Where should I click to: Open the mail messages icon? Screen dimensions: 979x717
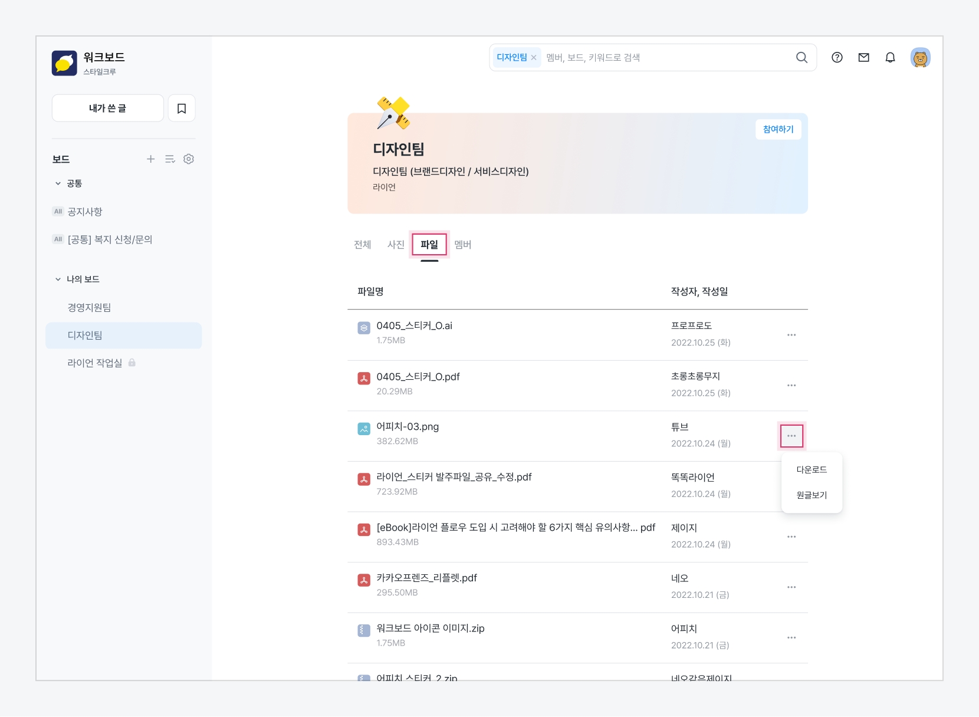click(x=863, y=58)
